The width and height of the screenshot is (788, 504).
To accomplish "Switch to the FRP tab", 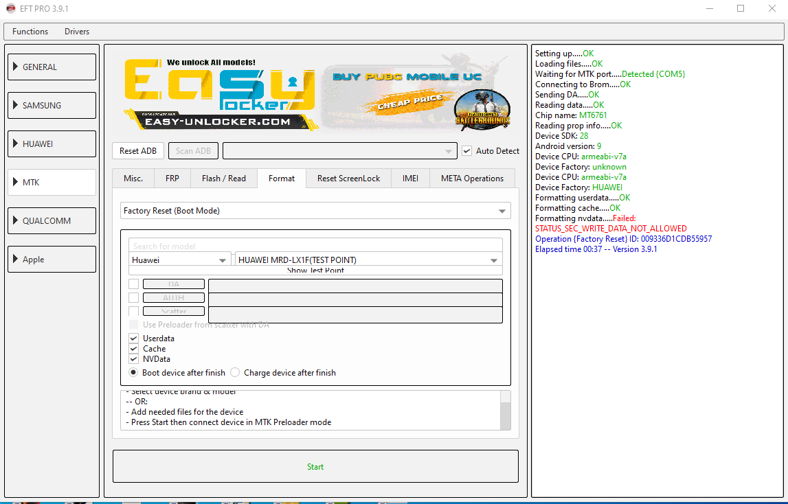I will (x=172, y=179).
